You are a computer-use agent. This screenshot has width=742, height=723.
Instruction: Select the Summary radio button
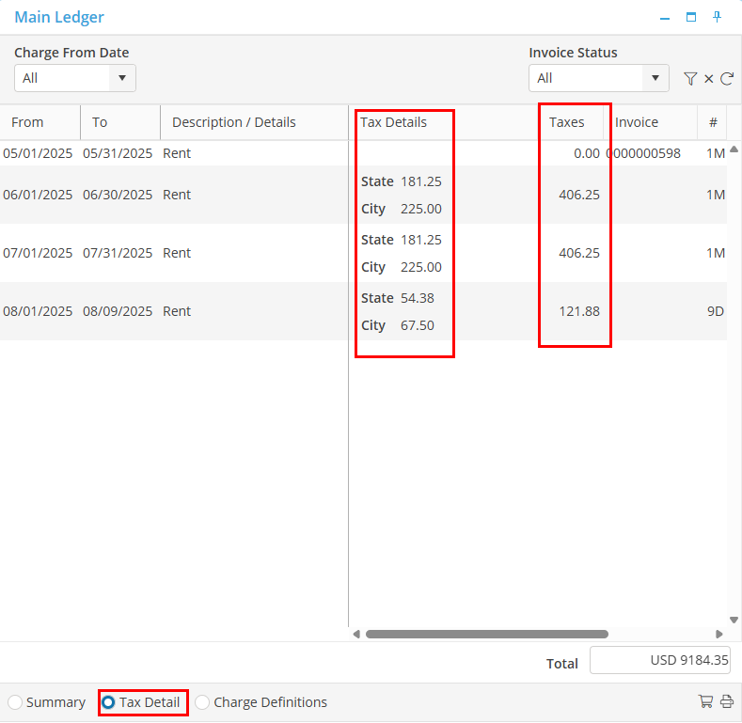(16, 702)
